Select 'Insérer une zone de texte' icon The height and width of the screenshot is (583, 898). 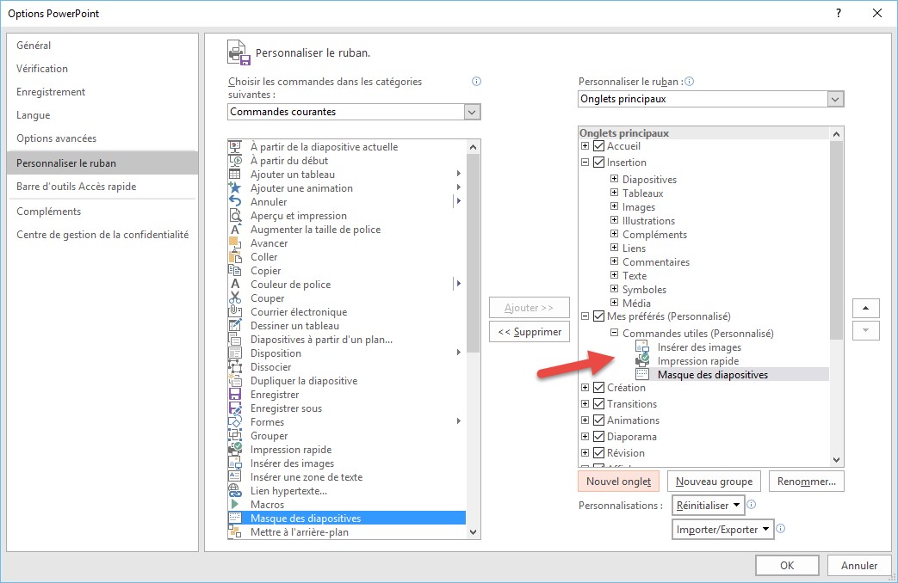tap(235, 476)
